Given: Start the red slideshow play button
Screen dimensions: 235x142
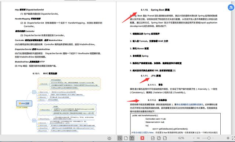Looking at the screenshot, I should (142, 138).
